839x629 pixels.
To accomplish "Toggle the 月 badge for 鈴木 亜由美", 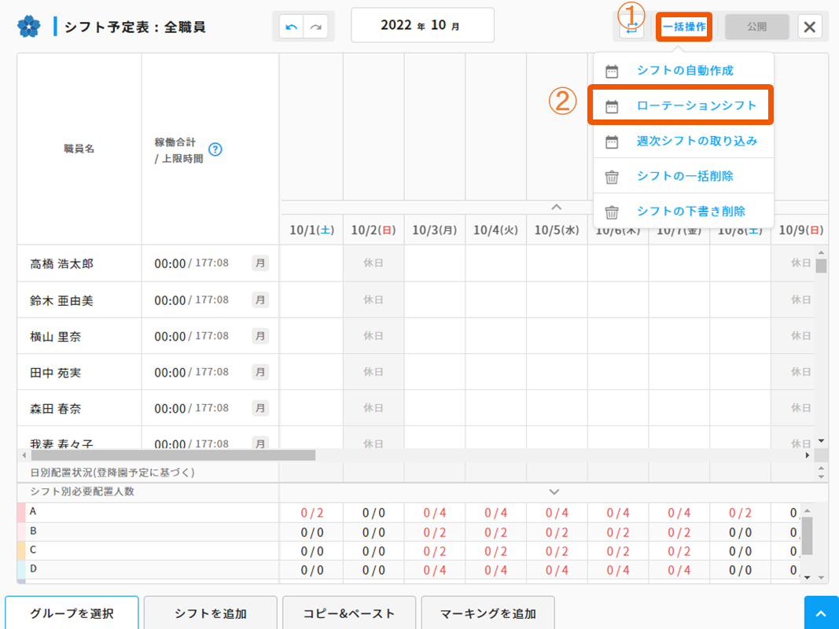I will pos(260,300).
